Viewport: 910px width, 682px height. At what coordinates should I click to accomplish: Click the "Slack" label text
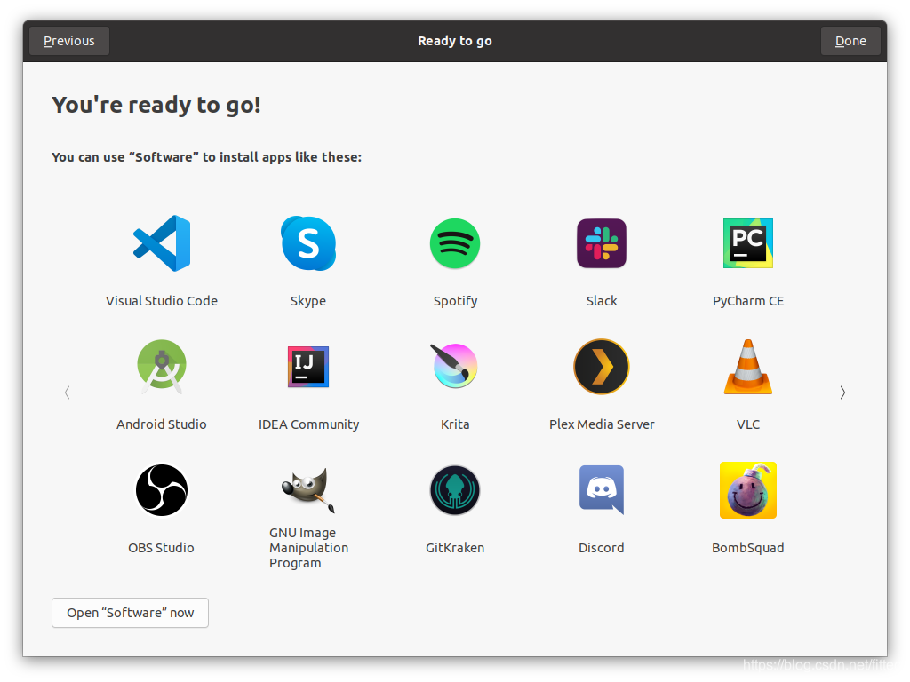point(602,301)
